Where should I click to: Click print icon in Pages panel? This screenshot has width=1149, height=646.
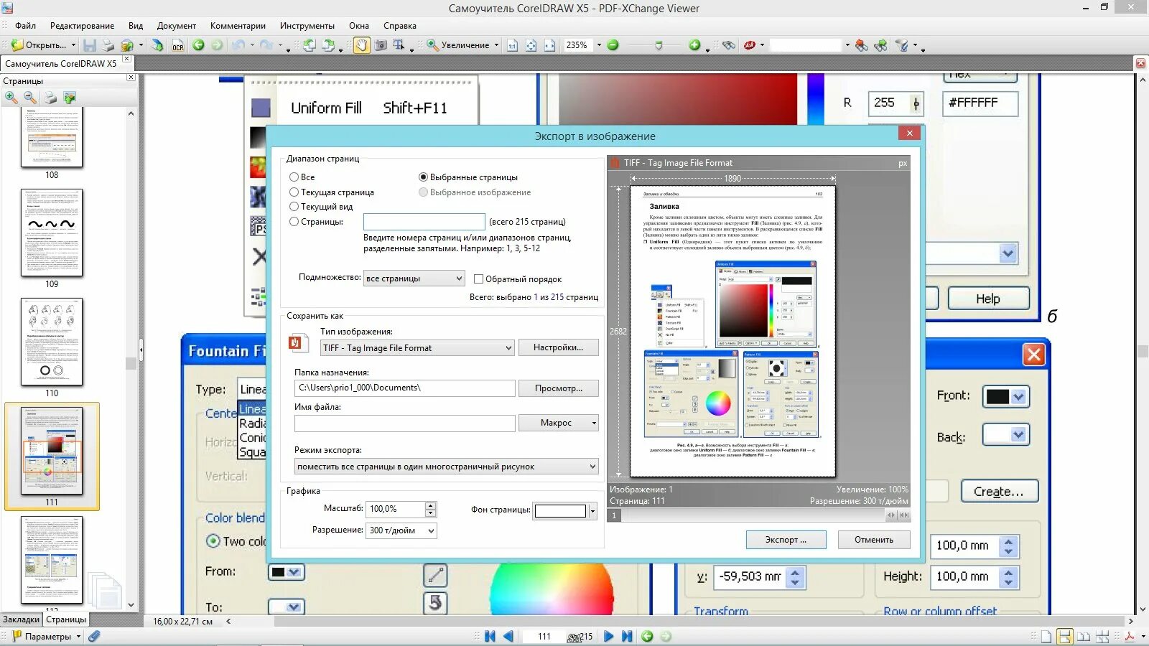[50, 97]
